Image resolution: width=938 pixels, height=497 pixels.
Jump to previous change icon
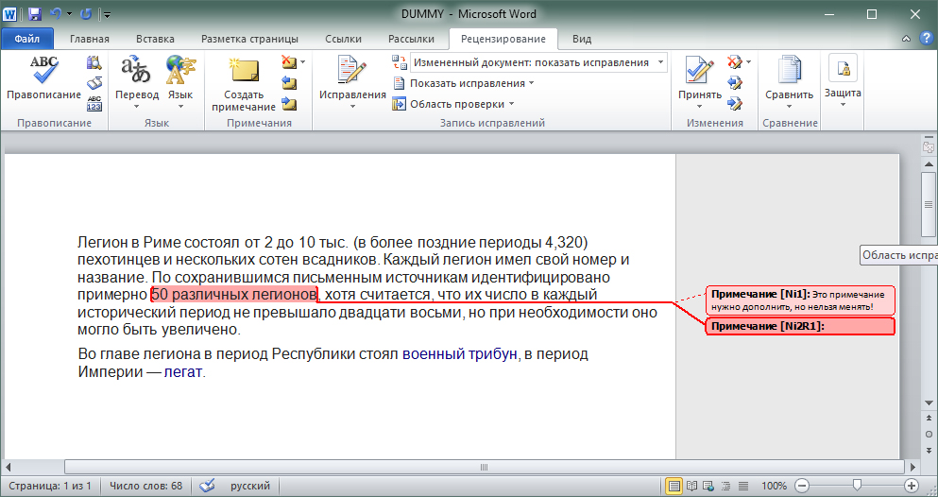click(x=735, y=82)
